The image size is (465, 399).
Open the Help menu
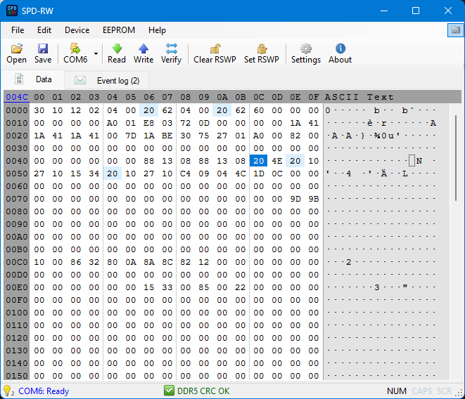click(x=157, y=30)
